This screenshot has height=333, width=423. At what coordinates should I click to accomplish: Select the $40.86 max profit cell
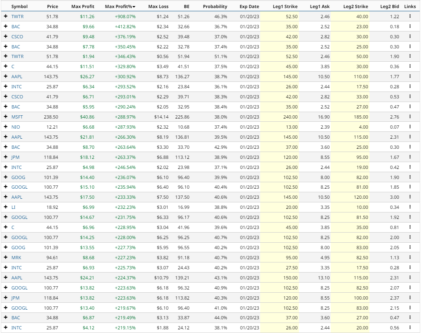click(87, 117)
